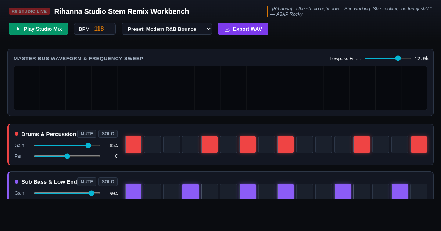Image resolution: width=441 pixels, height=231 pixels.
Task: Toggle step 13 of the Drums sequencer
Action: pos(362,144)
